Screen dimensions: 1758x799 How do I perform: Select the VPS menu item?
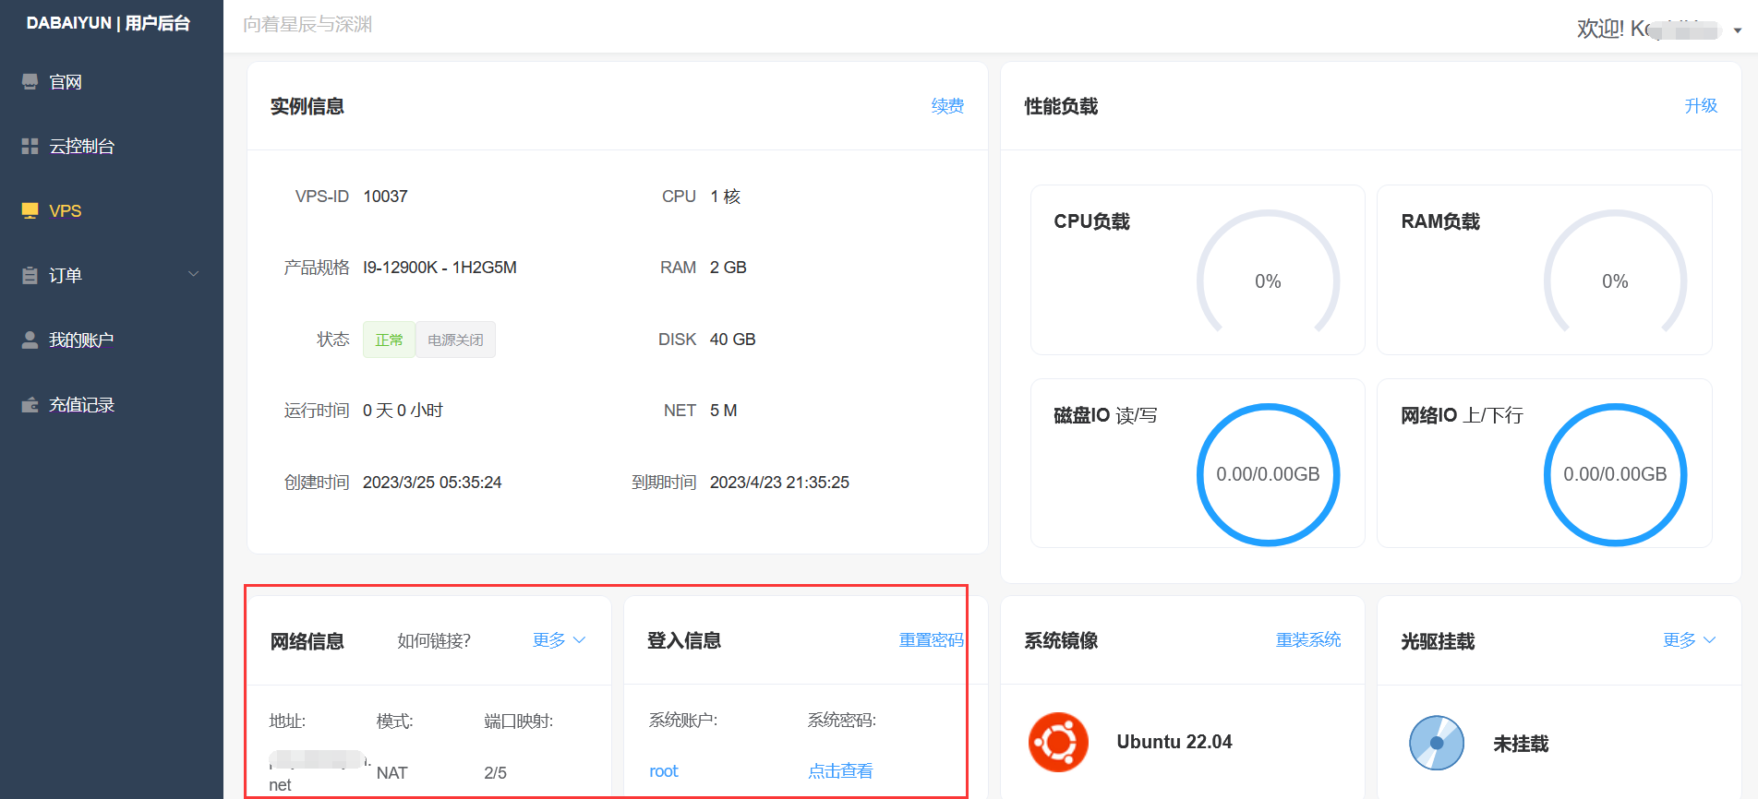[112, 210]
